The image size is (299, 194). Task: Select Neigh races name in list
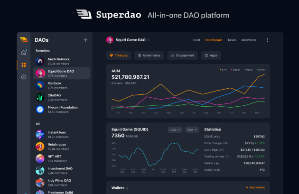[57, 145]
